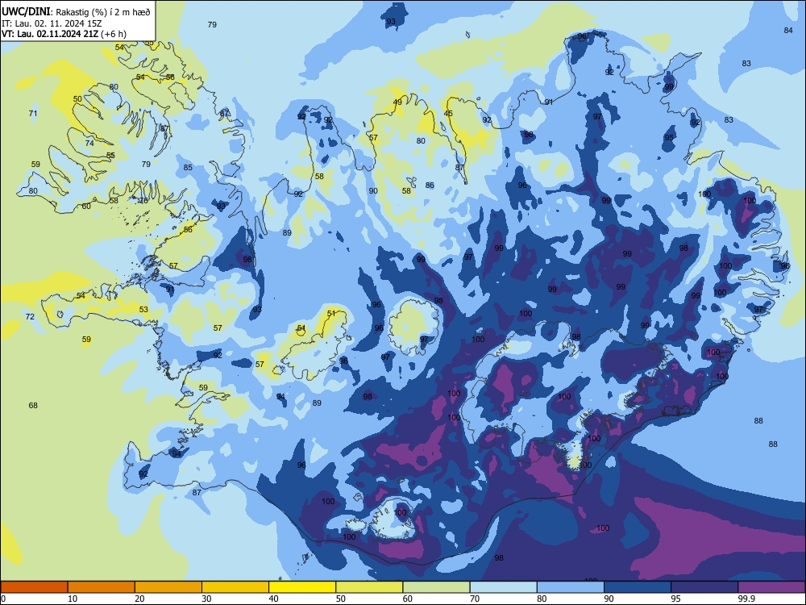Viewport: 806px width, 605px height.
Task: Click the map value 76 in the Westfjords
Action: coord(143,201)
